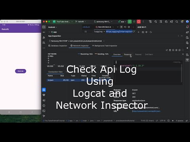Click the user account avatar icon
The height and width of the screenshot is (142, 190).
(x=187, y=22)
